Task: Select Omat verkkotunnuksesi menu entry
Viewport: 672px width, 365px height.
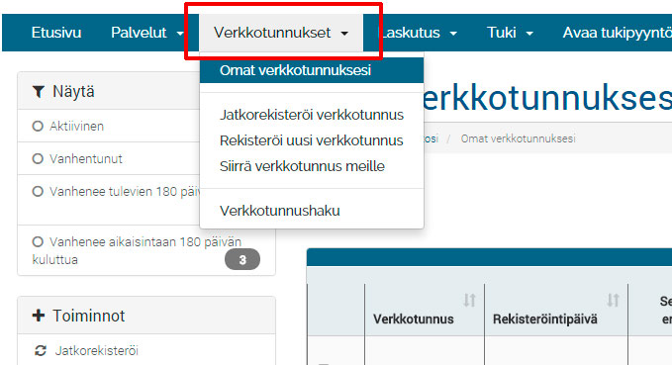Action: pos(312,70)
